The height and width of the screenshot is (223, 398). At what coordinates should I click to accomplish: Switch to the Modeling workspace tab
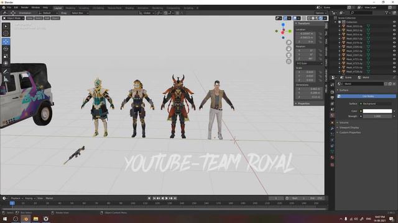pyautogui.click(x=70, y=8)
